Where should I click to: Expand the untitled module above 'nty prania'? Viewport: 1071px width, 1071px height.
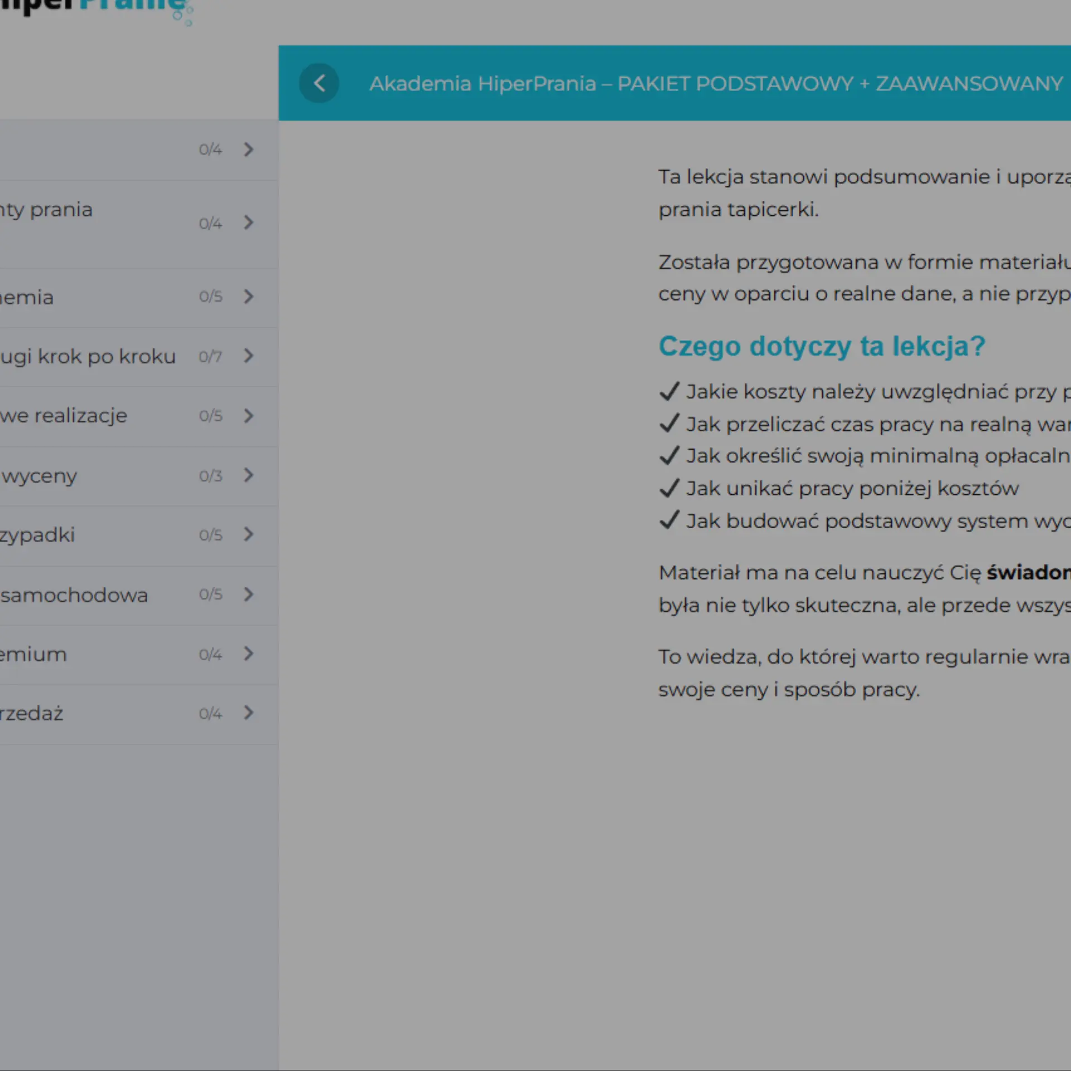pyautogui.click(x=249, y=149)
